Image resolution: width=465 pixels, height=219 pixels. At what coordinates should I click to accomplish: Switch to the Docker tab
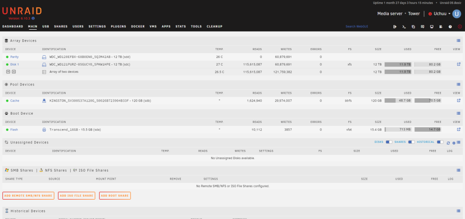[x=138, y=26]
